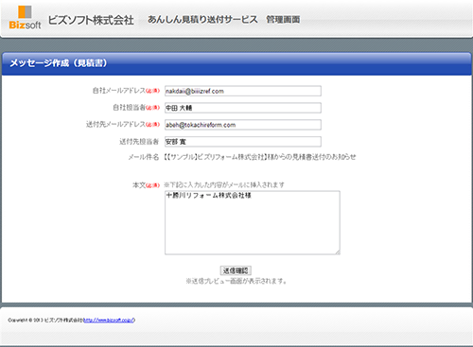The image size is (473, 347).
Task: Click the 送信確認 button
Action: [x=236, y=270]
